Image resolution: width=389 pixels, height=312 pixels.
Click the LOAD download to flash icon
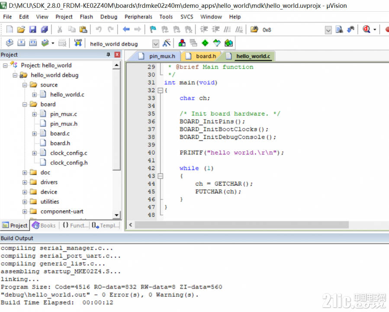point(78,43)
